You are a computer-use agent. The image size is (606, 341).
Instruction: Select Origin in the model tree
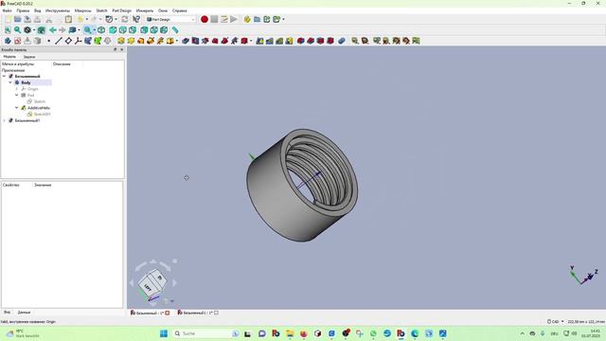pos(33,89)
